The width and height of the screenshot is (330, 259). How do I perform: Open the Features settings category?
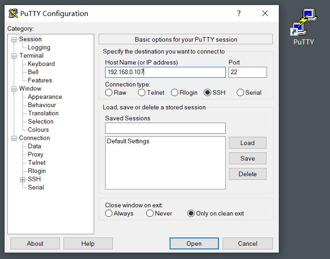40,80
